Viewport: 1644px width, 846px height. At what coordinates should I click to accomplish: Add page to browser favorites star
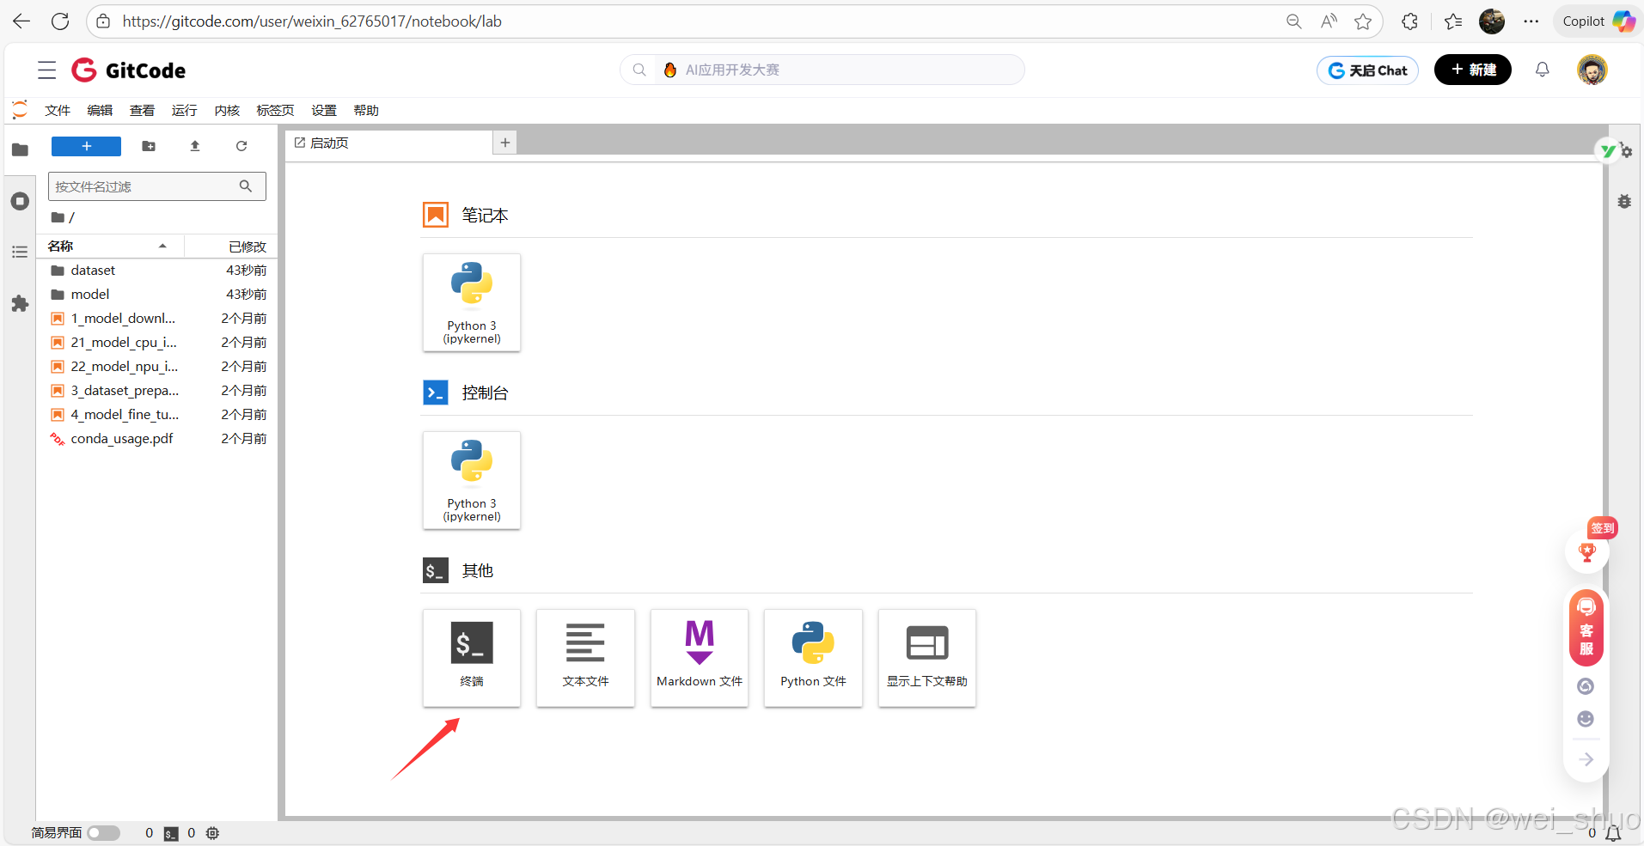pos(1363,21)
